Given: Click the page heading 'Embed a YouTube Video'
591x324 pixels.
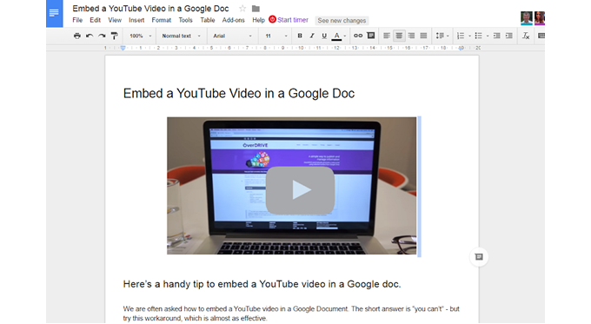Looking at the screenshot, I should [x=239, y=94].
